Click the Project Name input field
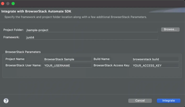185x107 pixels. tap(67, 59)
